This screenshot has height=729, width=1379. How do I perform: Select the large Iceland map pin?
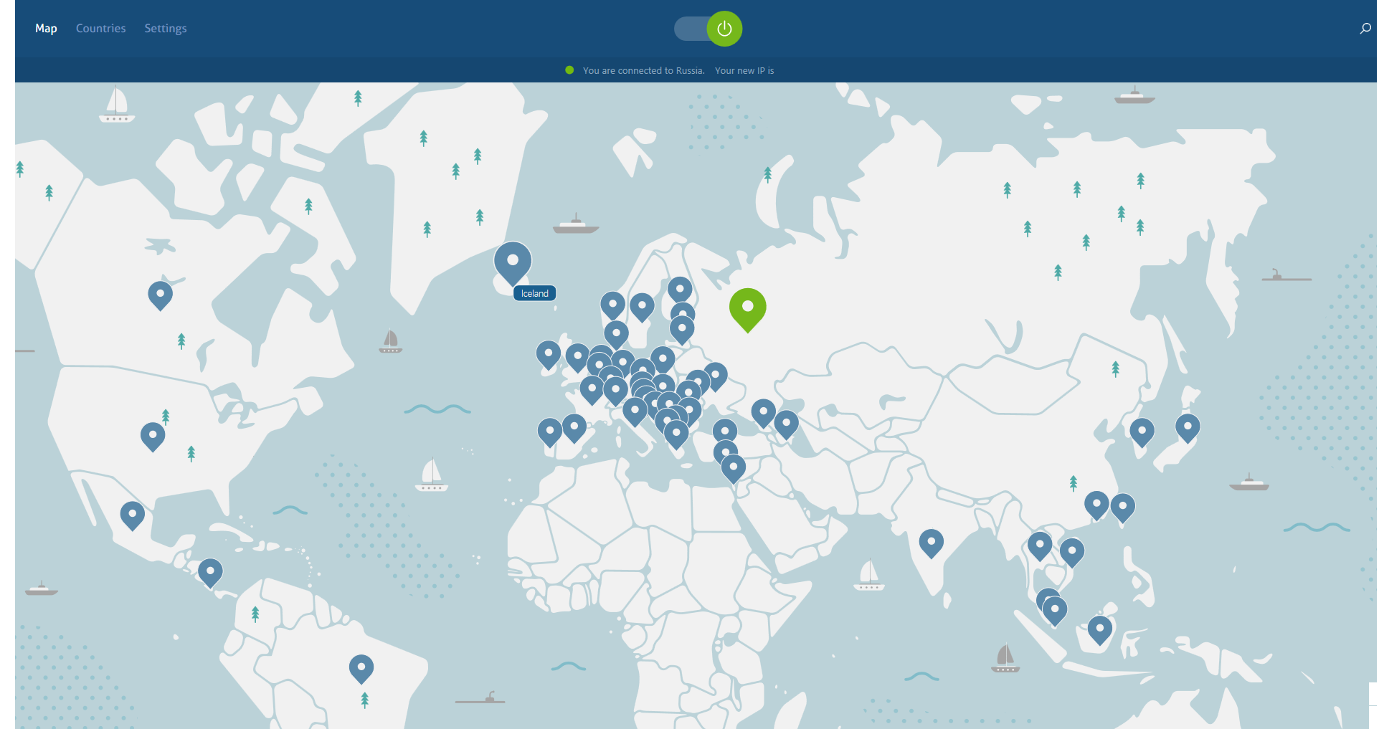513,261
